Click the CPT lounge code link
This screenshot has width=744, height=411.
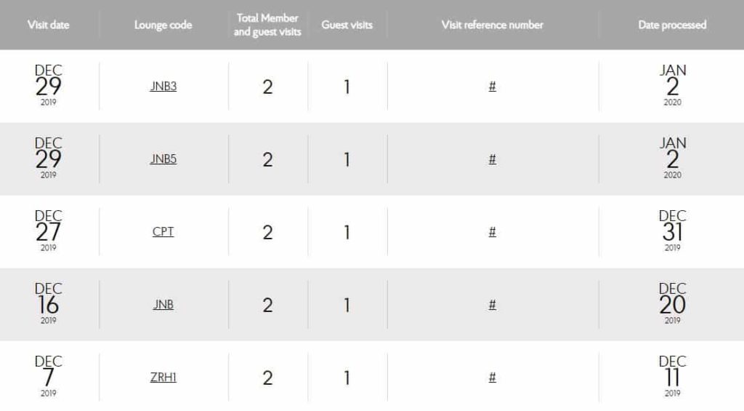click(x=163, y=232)
